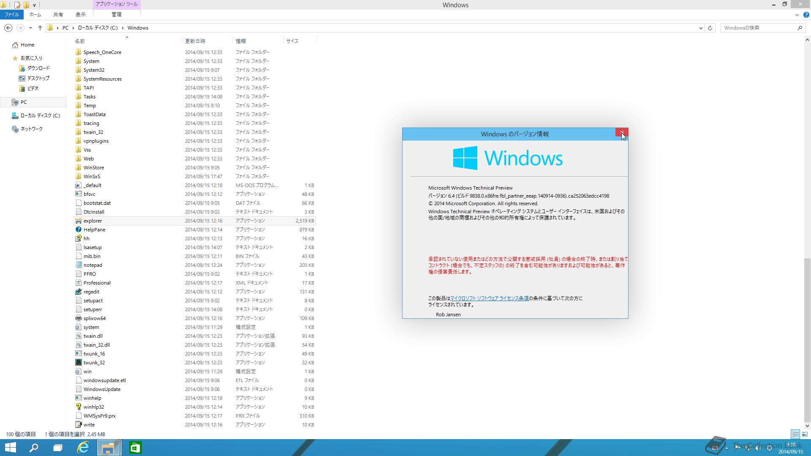Open Explorer help question mark icon
811x456 pixels.
pyautogui.click(x=806, y=15)
